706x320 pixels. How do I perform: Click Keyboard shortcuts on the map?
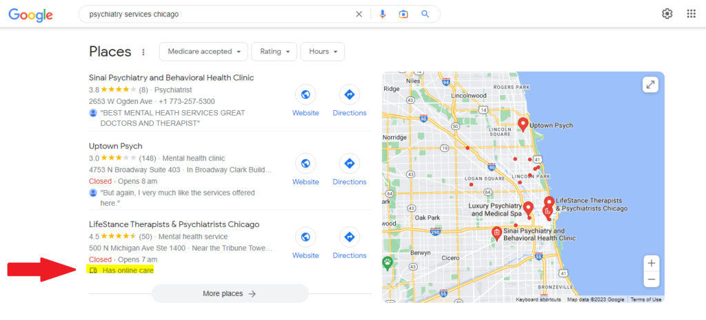coord(538,299)
